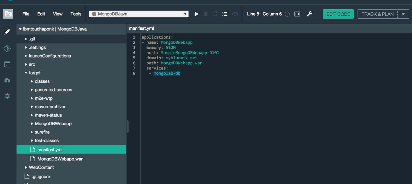Click the MongoDBWebapp.war file icon
Image resolution: width=412 pixels, height=184 pixels.
[32, 159]
